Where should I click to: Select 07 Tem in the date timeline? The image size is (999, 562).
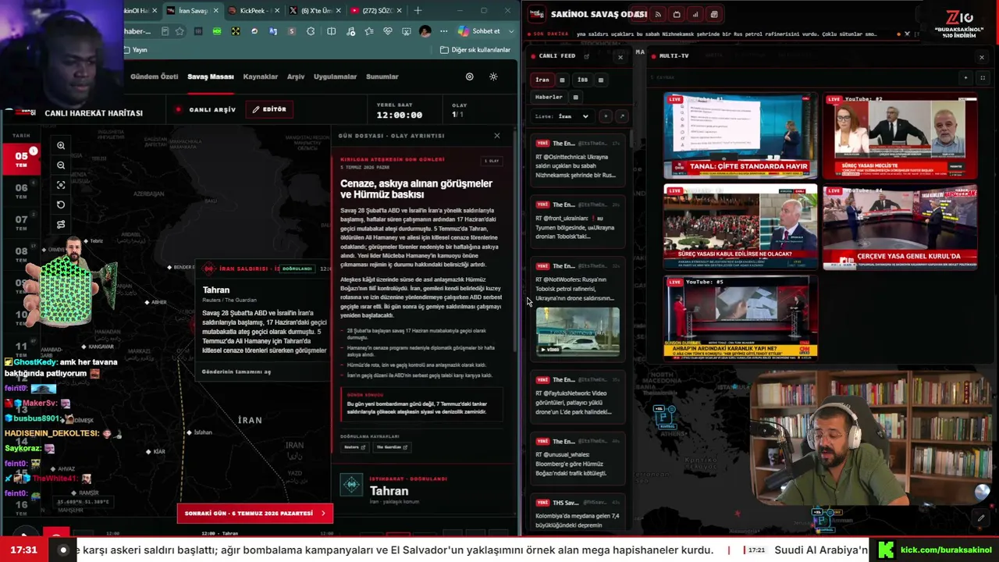tap(21, 223)
